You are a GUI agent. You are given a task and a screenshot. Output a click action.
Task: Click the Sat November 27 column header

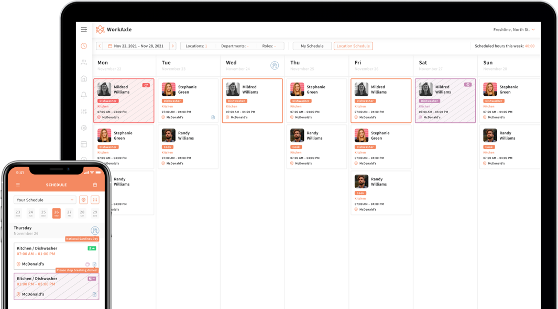(445, 65)
